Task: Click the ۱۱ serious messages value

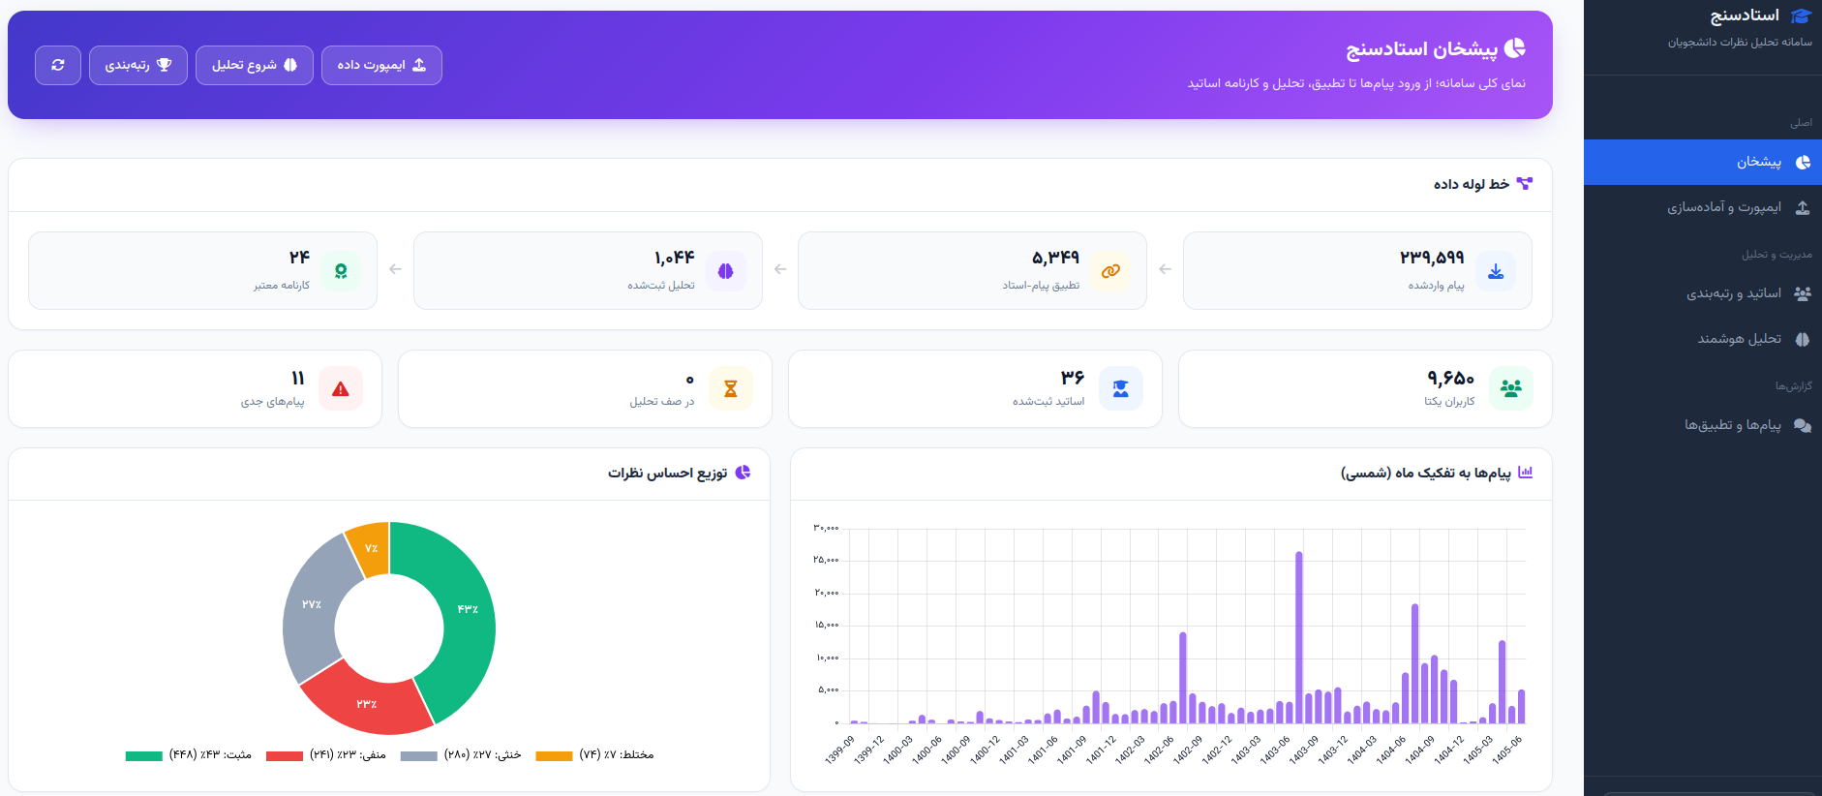Action: [298, 378]
